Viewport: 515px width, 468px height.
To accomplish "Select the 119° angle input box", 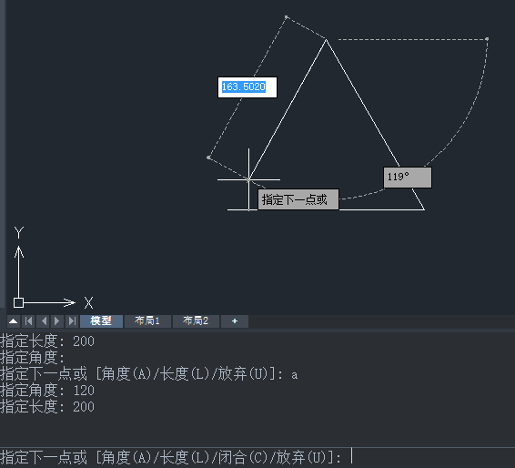I will 408,178.
